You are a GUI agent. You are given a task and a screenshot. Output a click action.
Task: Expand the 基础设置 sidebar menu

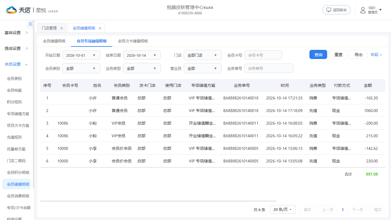click(17, 33)
